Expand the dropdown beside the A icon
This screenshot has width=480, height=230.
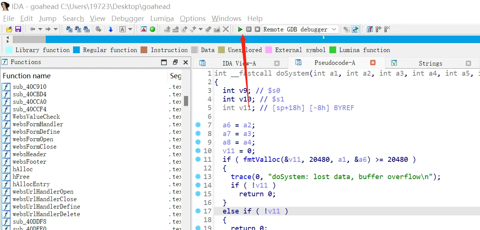[130, 29]
